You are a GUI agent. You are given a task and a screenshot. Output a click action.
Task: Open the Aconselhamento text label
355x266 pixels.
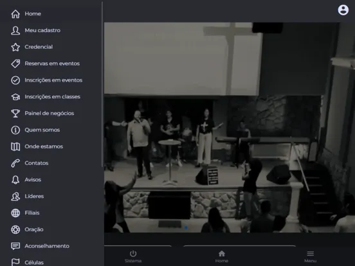pos(47,246)
